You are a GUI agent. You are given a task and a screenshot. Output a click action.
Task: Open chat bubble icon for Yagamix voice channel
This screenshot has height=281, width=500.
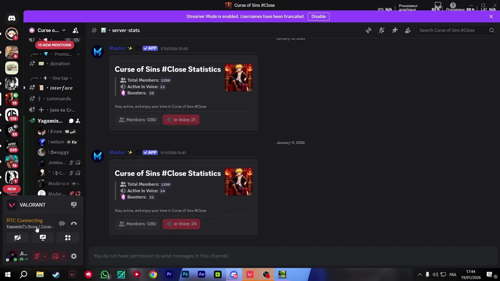pyautogui.click(x=71, y=121)
